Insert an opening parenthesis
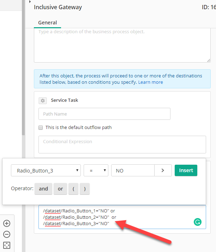The height and width of the screenshot is (252, 216). click(73, 189)
